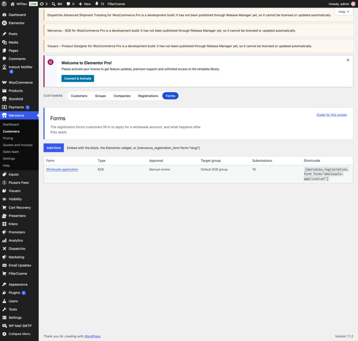This screenshot has width=358, height=341.
Task: Click the Wholesale application shortcode text
Action: [326, 174]
